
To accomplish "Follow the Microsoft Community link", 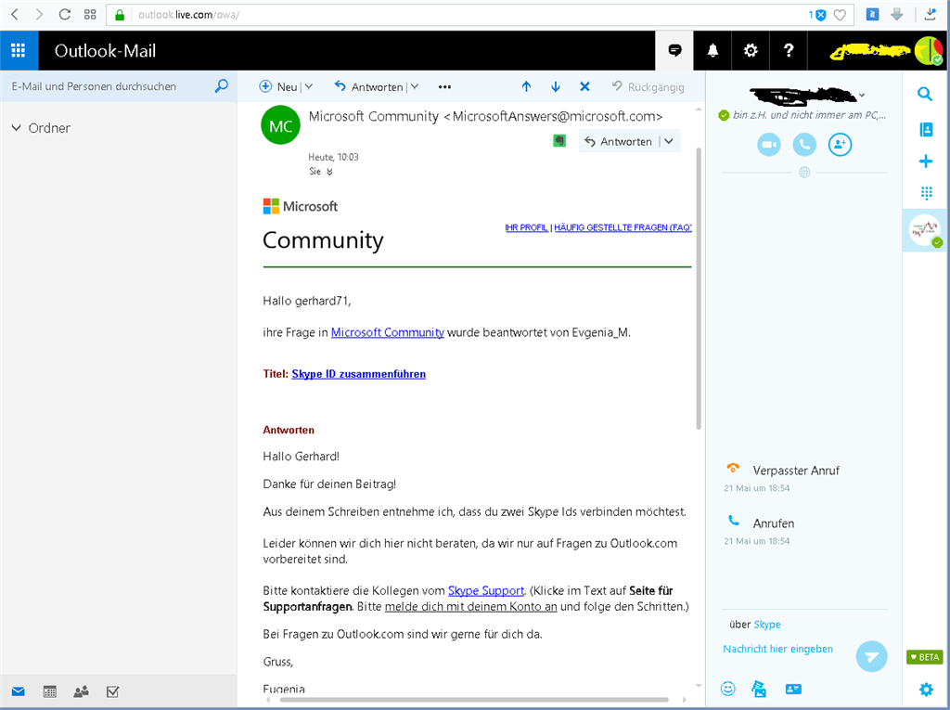I will click(x=387, y=332).
